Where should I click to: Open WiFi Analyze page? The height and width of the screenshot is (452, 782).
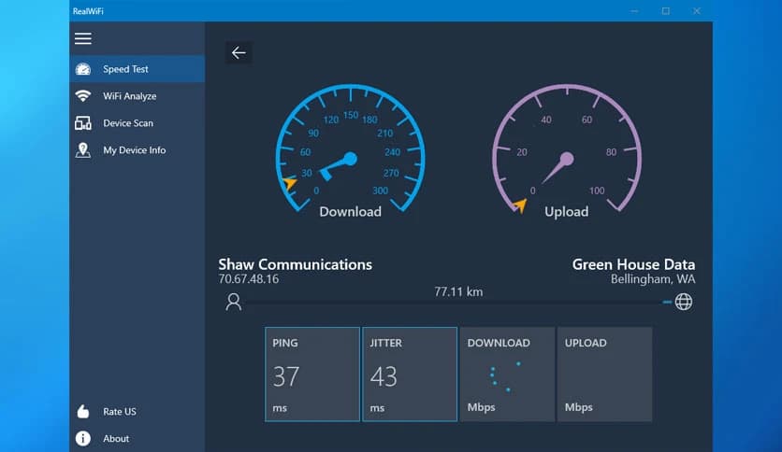pyautogui.click(x=138, y=95)
